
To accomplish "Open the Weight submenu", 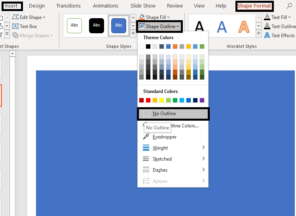I will click(x=173, y=148).
